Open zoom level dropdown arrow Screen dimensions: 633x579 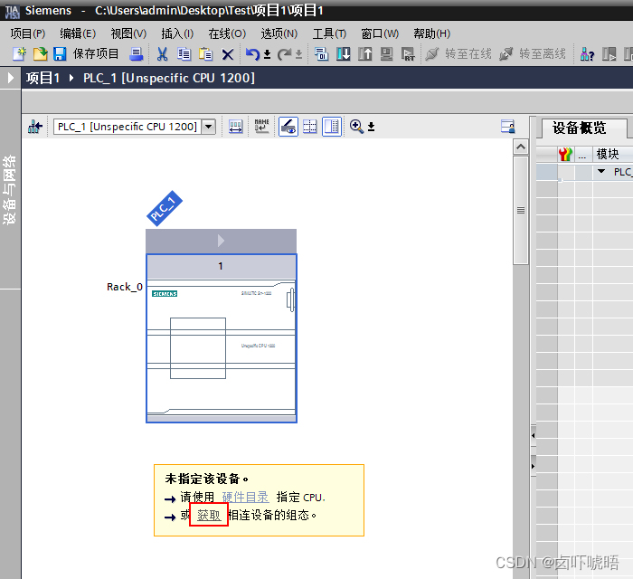point(371,128)
